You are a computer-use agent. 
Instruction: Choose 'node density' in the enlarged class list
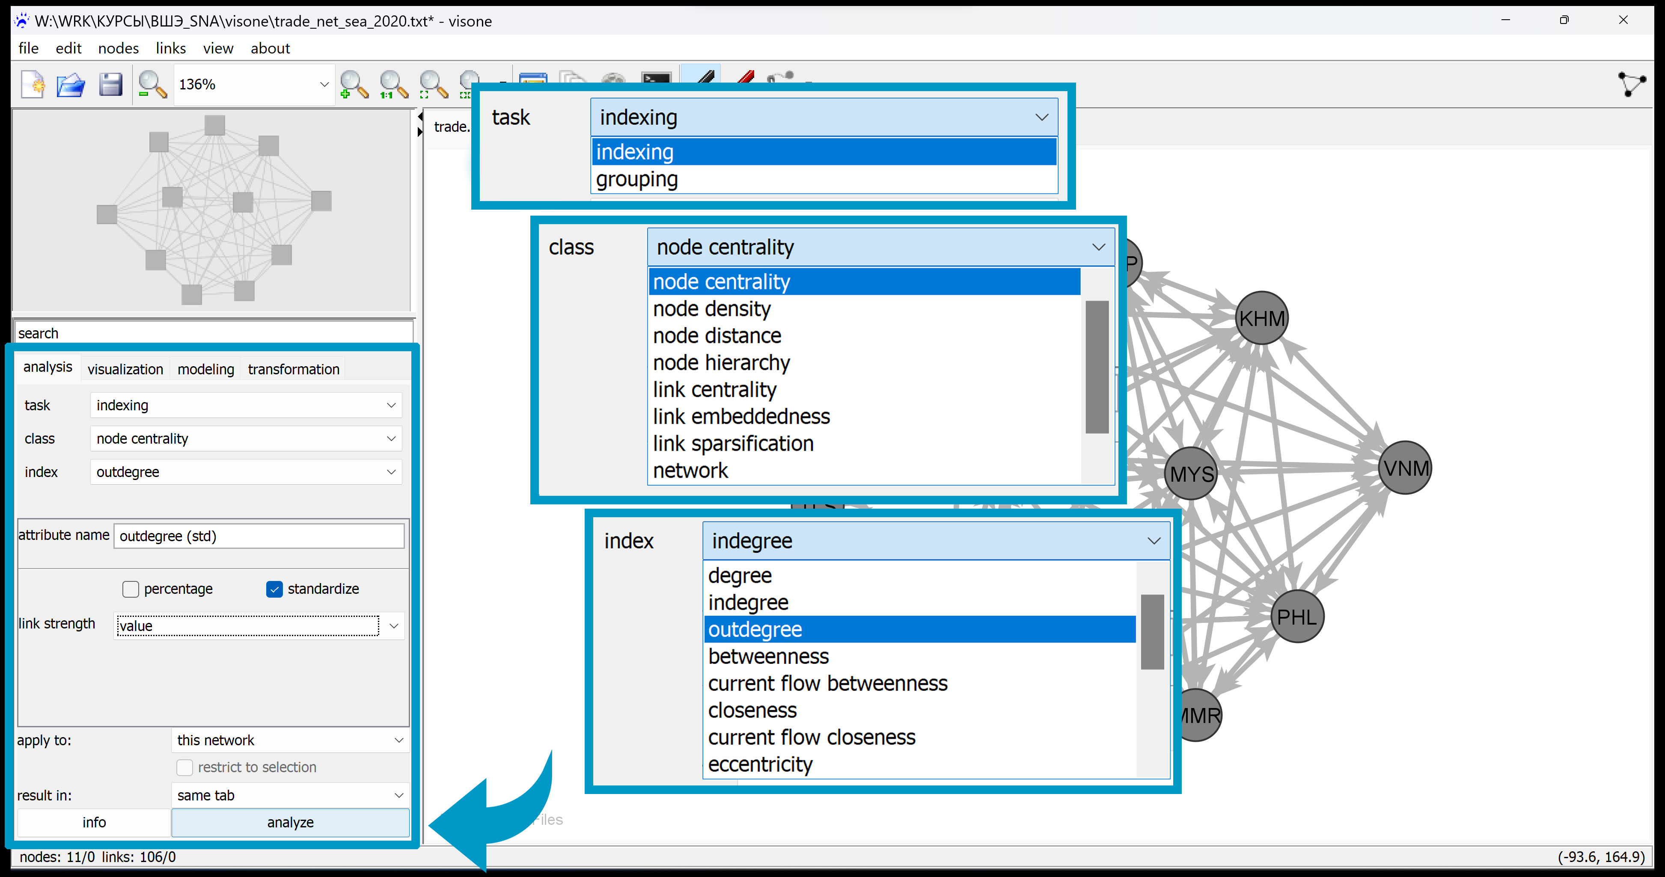point(864,309)
